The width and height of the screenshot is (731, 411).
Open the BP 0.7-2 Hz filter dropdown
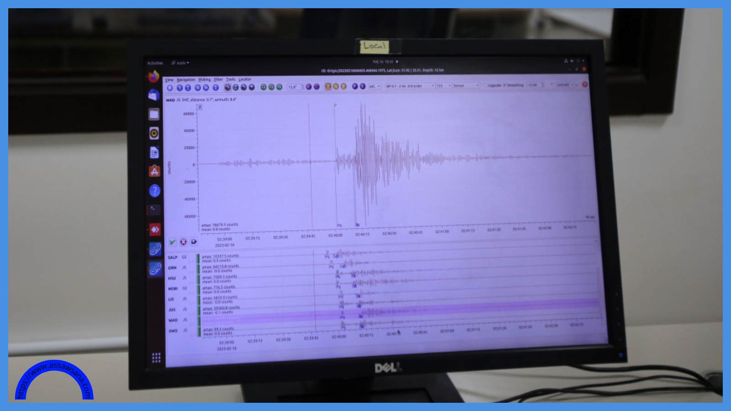(409, 86)
